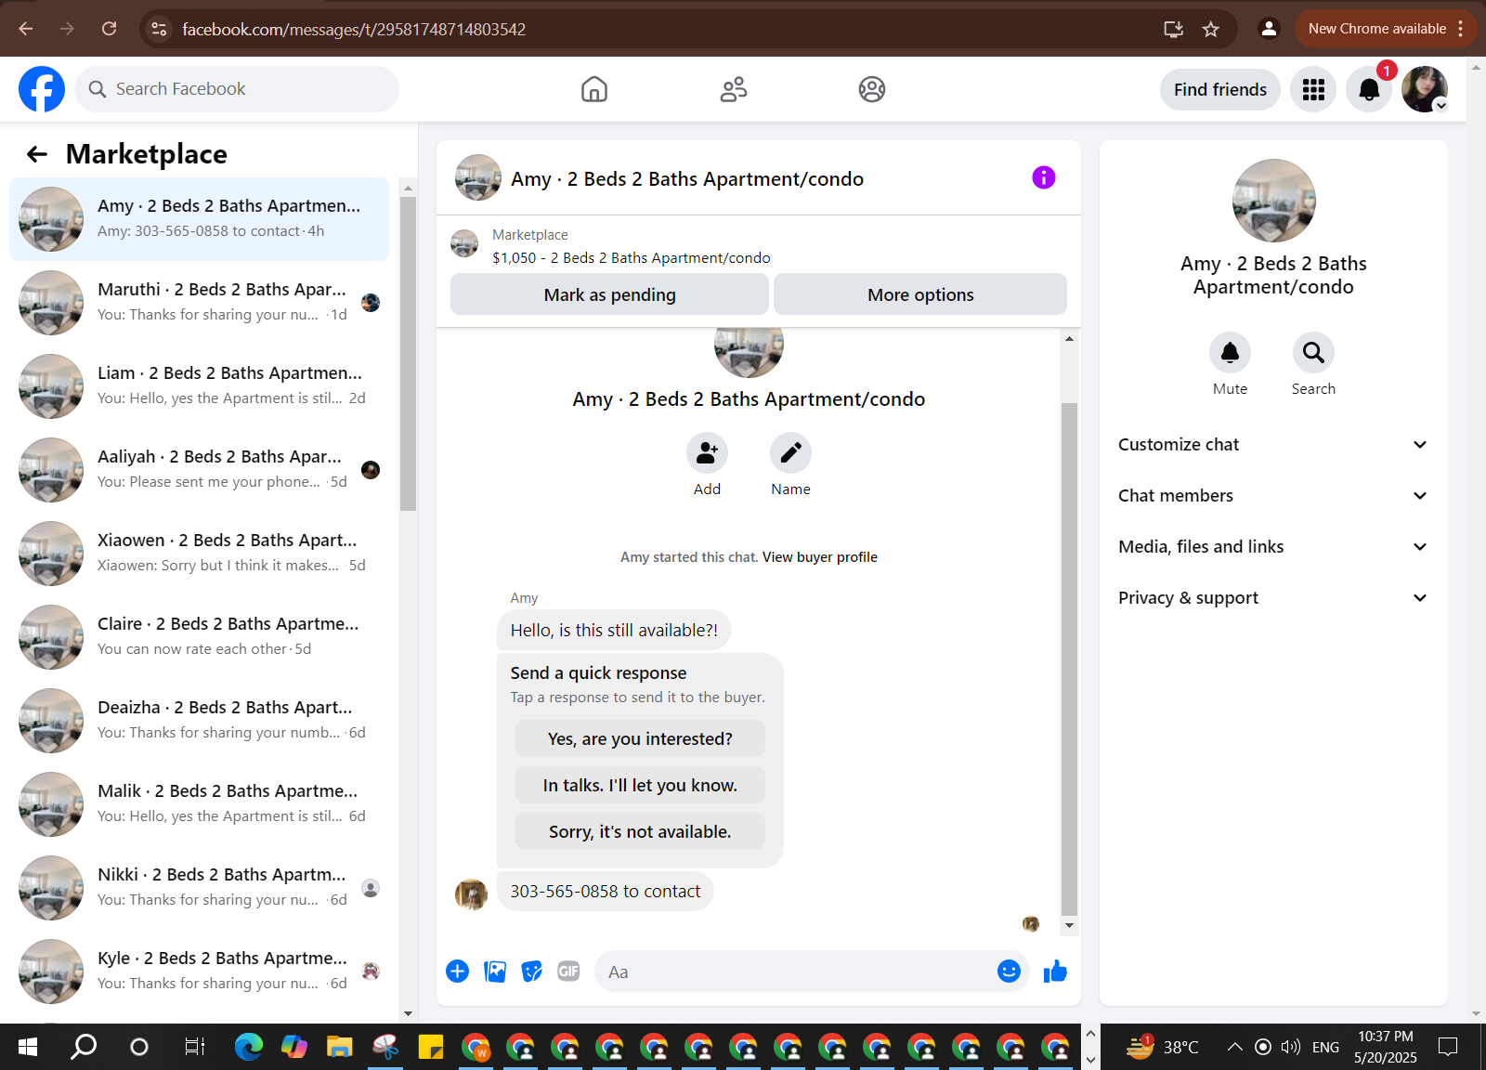Open listing thumbnail in right panel

1273,201
